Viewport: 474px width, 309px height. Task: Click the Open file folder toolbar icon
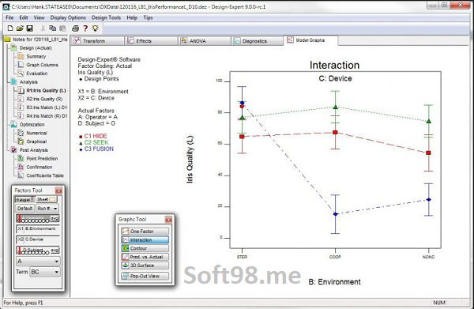point(20,28)
